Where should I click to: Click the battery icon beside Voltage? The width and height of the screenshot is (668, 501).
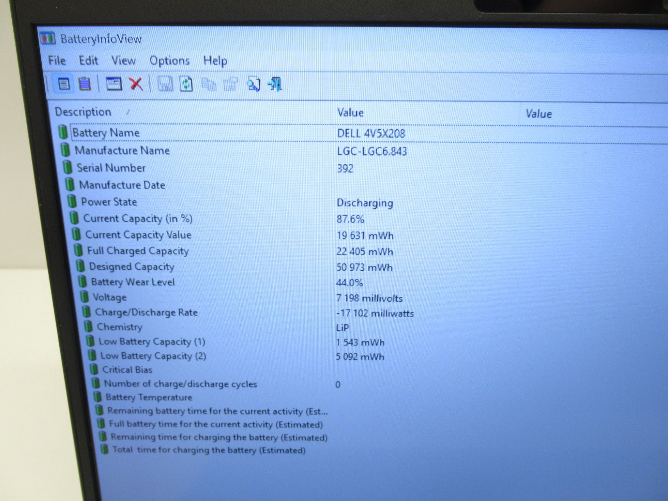[84, 296]
